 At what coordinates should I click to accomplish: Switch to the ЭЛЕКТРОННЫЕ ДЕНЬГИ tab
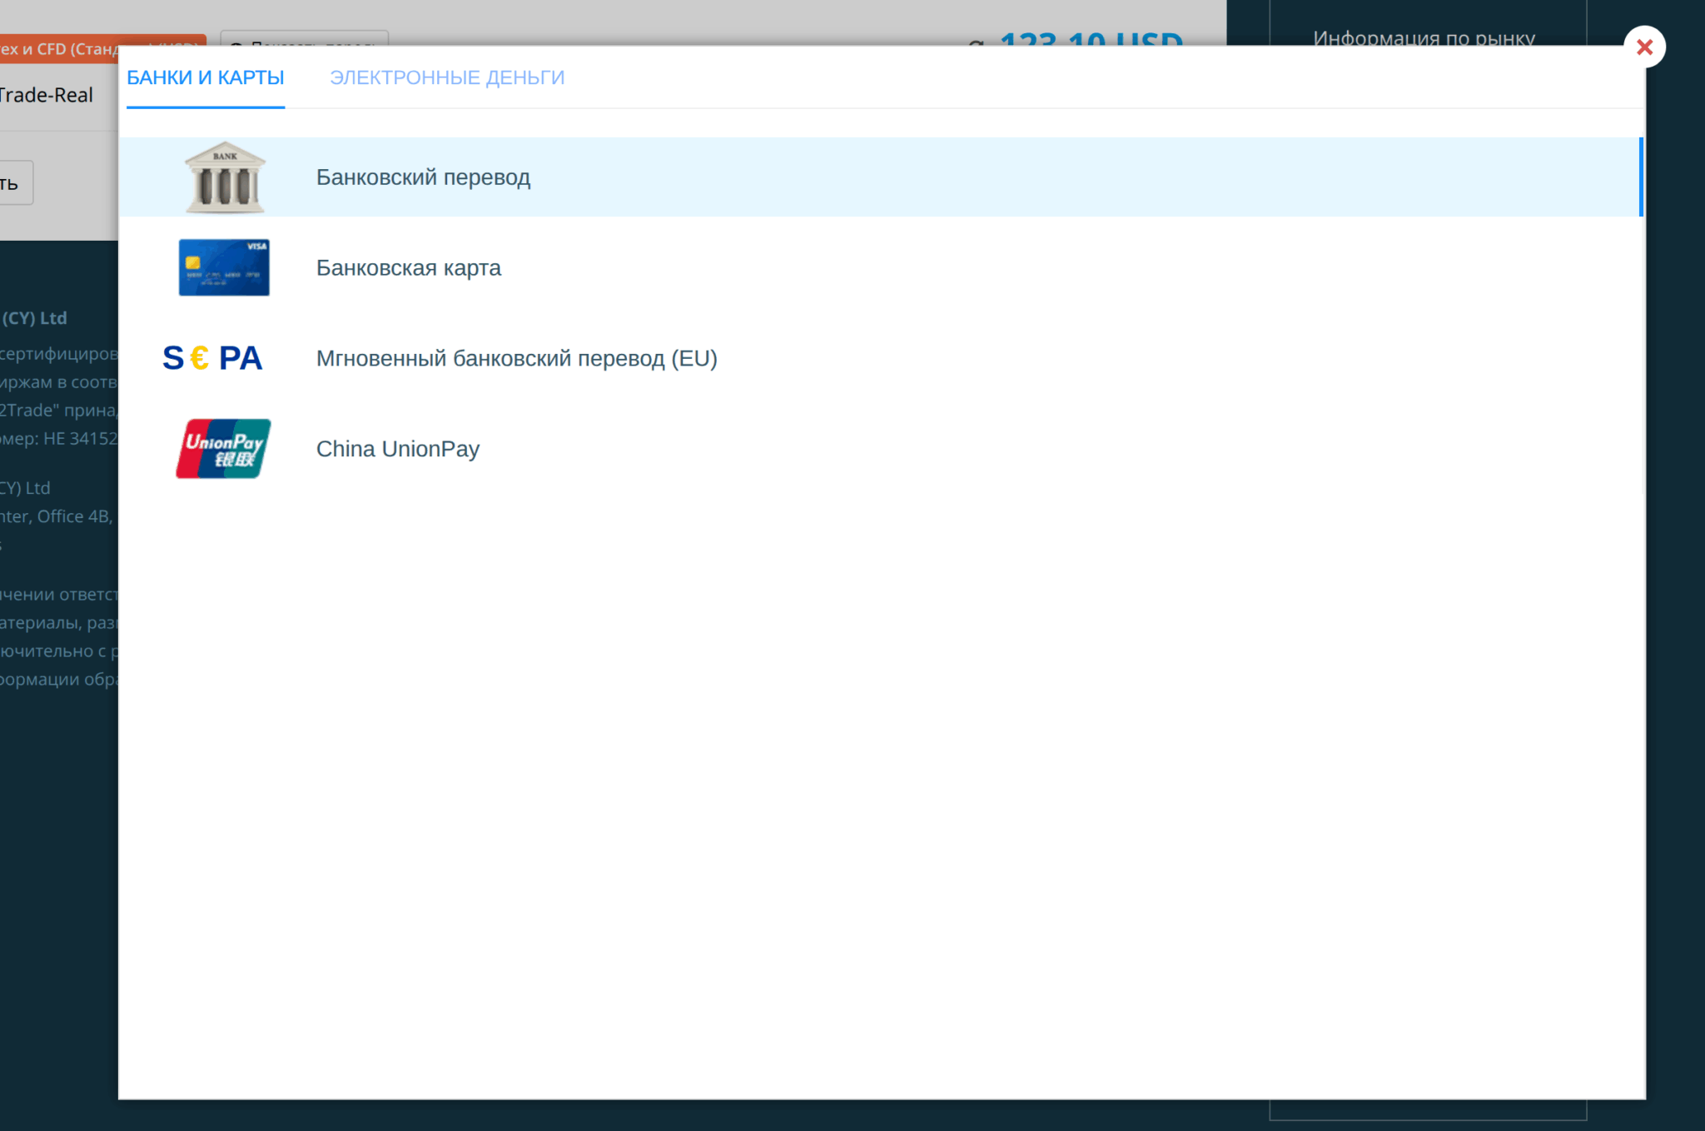point(447,77)
